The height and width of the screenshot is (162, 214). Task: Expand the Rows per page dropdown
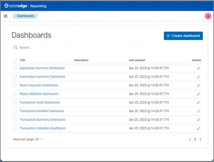28,139
